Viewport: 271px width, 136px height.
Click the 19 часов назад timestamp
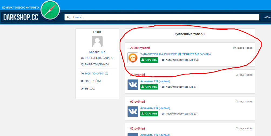click(242, 48)
